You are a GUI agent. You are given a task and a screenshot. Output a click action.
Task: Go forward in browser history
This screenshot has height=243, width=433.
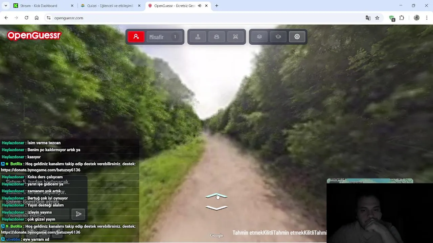[16, 18]
